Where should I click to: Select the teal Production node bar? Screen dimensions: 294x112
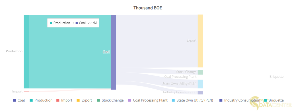pos(26,51)
